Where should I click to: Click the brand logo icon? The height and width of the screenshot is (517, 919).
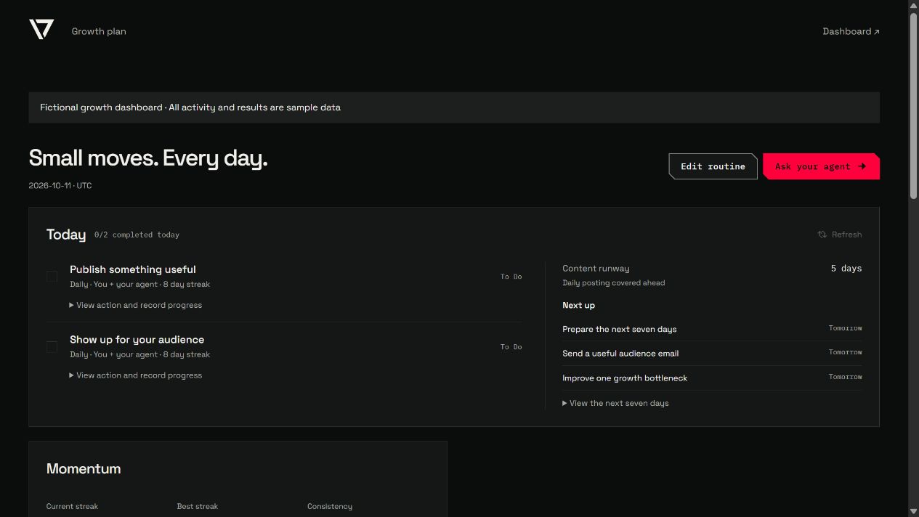41,30
